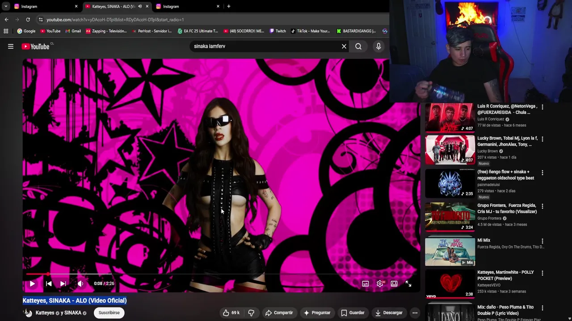Skip to the previous video
Image resolution: width=572 pixels, height=321 pixels.
[x=49, y=284]
